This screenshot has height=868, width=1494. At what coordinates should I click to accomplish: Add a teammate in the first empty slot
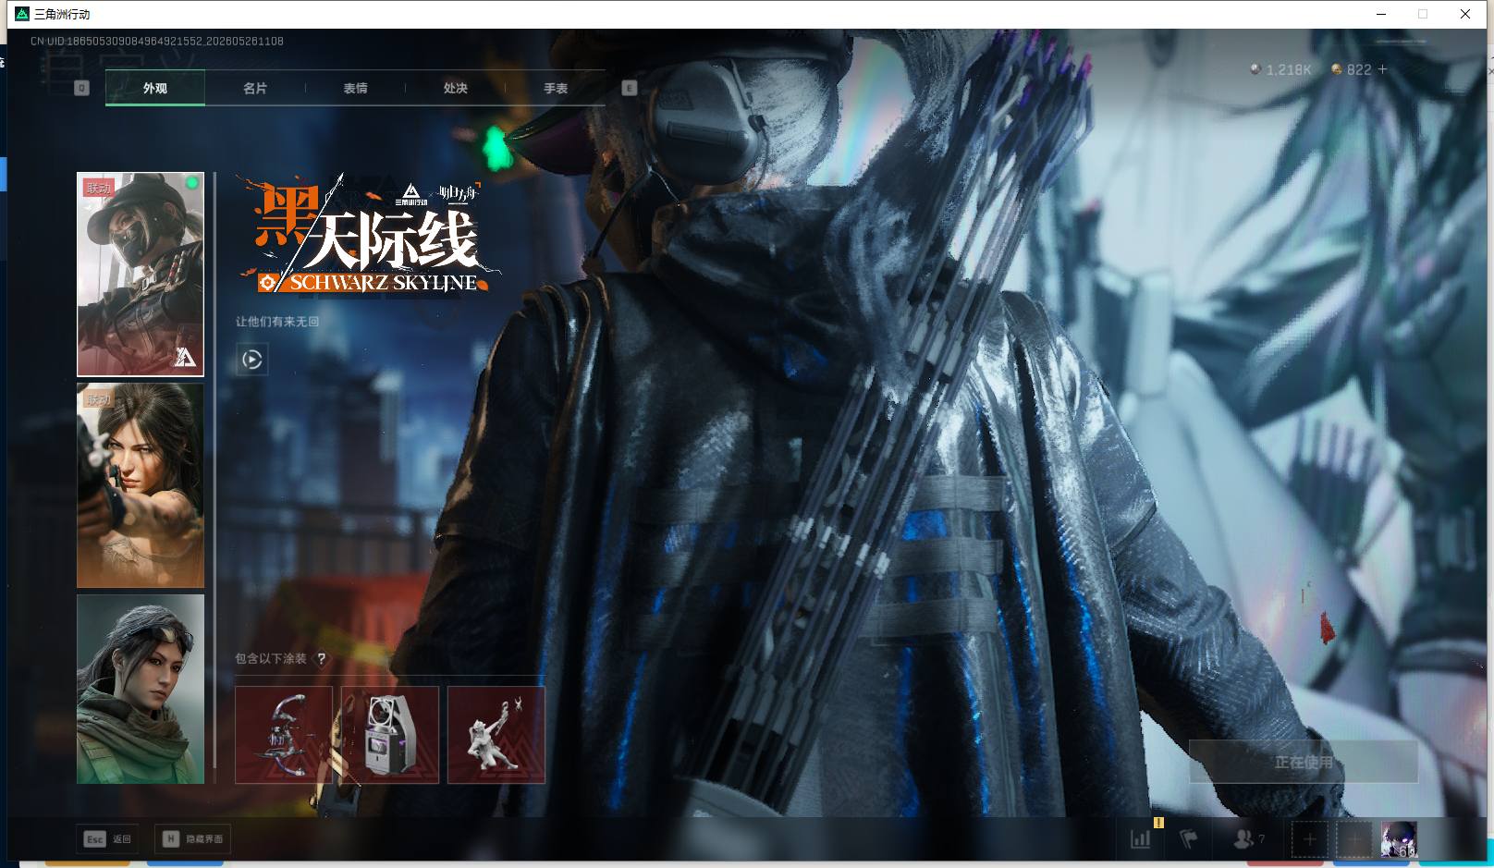point(1309,839)
